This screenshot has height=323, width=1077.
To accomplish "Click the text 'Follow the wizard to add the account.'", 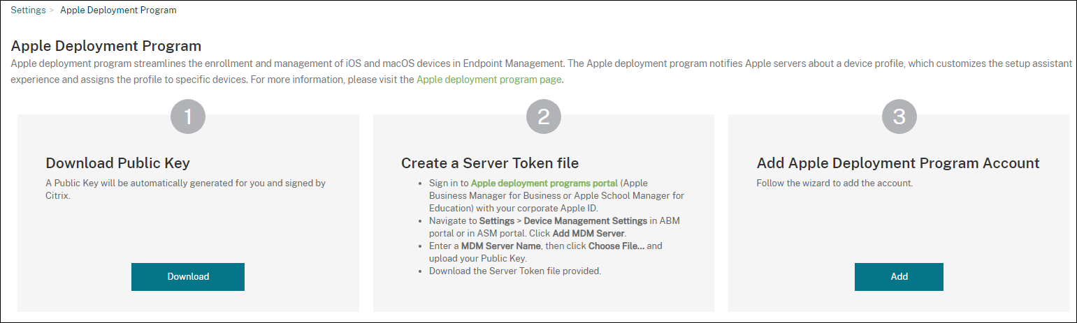I will (x=835, y=183).
